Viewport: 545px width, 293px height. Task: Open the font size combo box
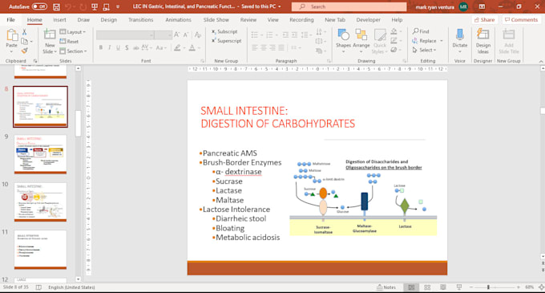point(163,35)
